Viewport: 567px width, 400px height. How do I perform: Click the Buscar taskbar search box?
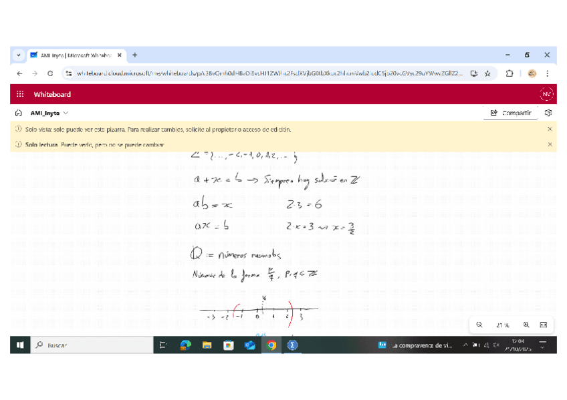point(92,345)
